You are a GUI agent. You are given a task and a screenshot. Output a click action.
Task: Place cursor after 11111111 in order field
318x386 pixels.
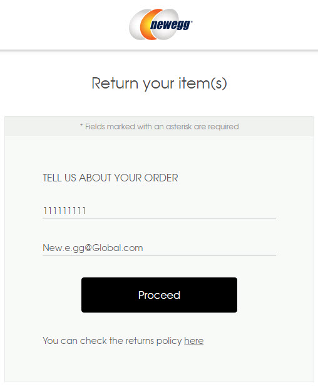[x=86, y=211]
